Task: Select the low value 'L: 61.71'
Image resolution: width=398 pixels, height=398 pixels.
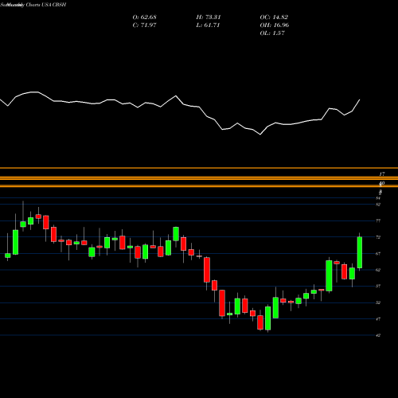Action: (208, 25)
